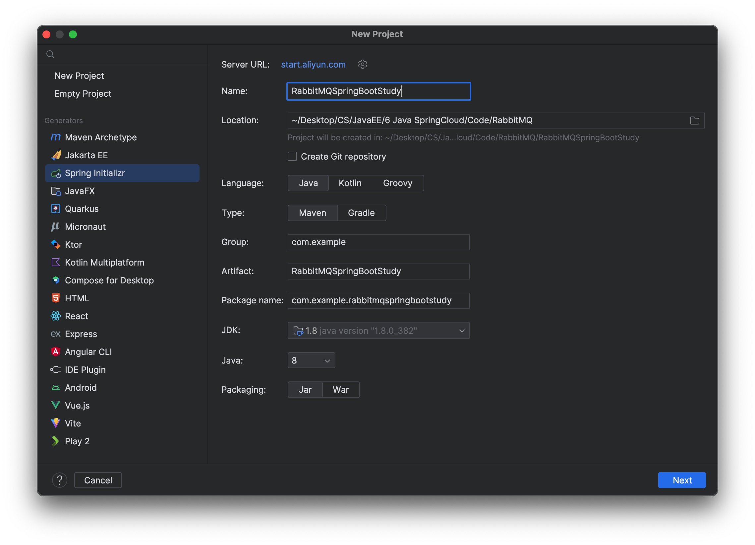The width and height of the screenshot is (755, 545).
Task: Choose the Quarkus generator icon
Action: point(56,209)
